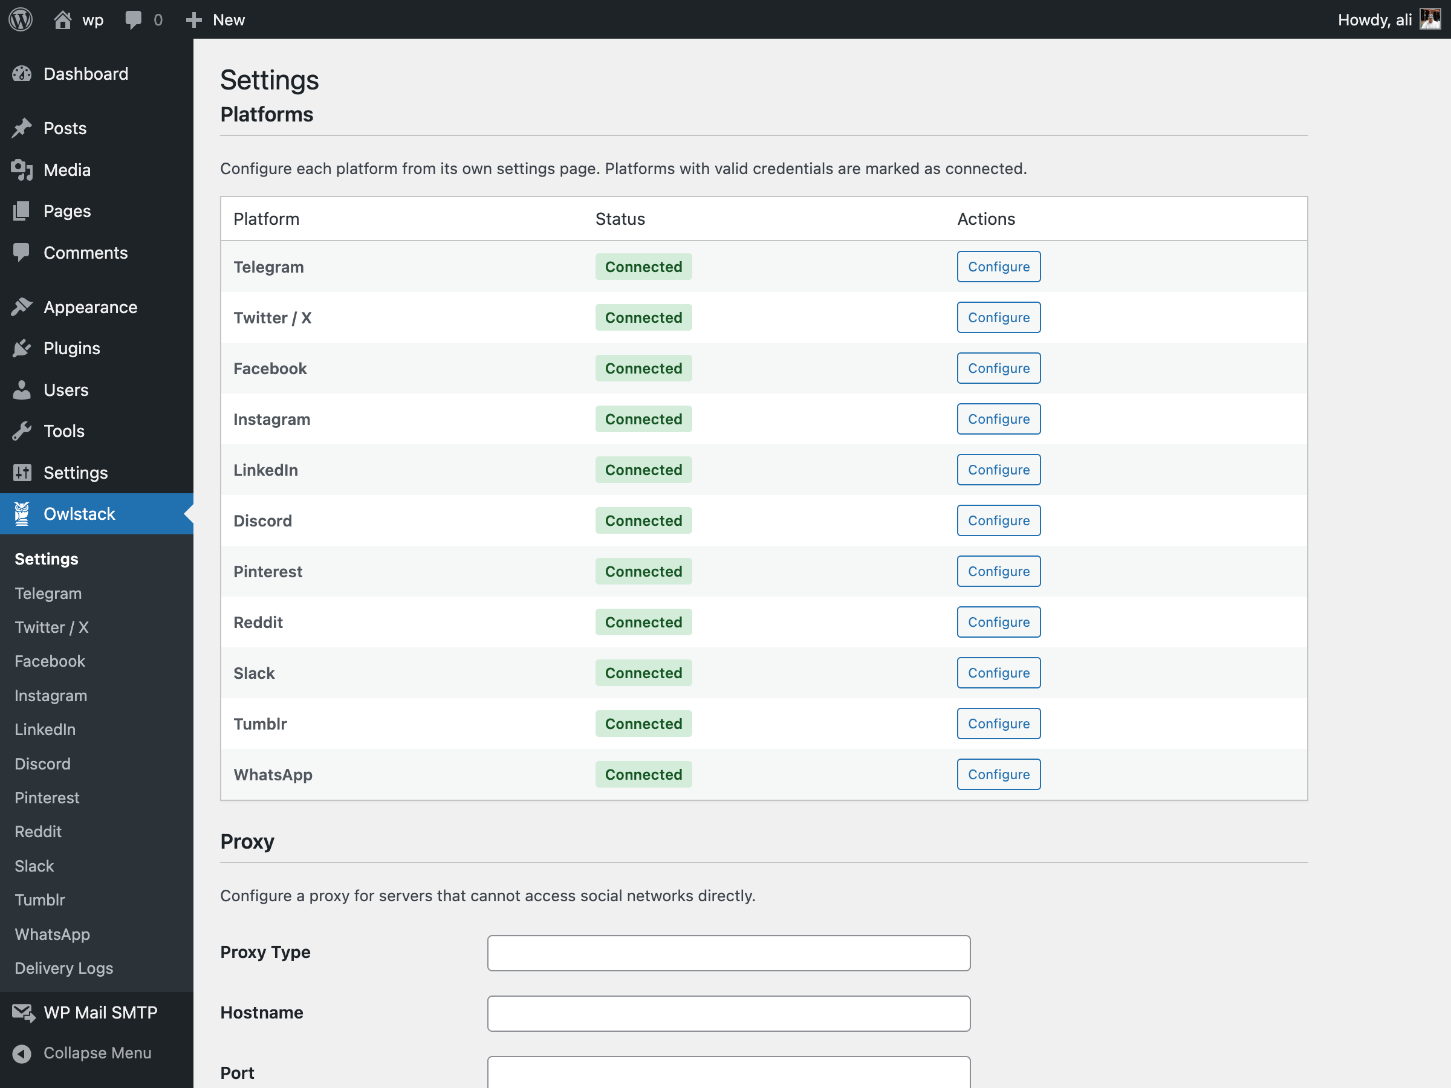This screenshot has width=1451, height=1088.
Task: Configure the Telegram platform
Action: (998, 267)
